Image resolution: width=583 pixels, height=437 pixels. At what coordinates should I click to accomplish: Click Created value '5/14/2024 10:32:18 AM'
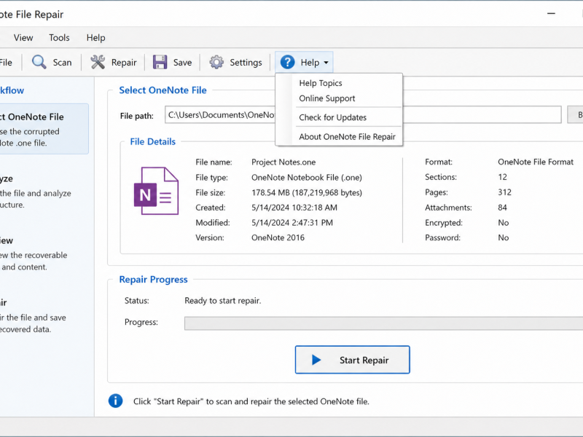(x=294, y=208)
